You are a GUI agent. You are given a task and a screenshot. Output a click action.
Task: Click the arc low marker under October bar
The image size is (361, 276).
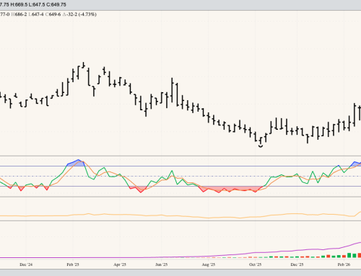261,146
